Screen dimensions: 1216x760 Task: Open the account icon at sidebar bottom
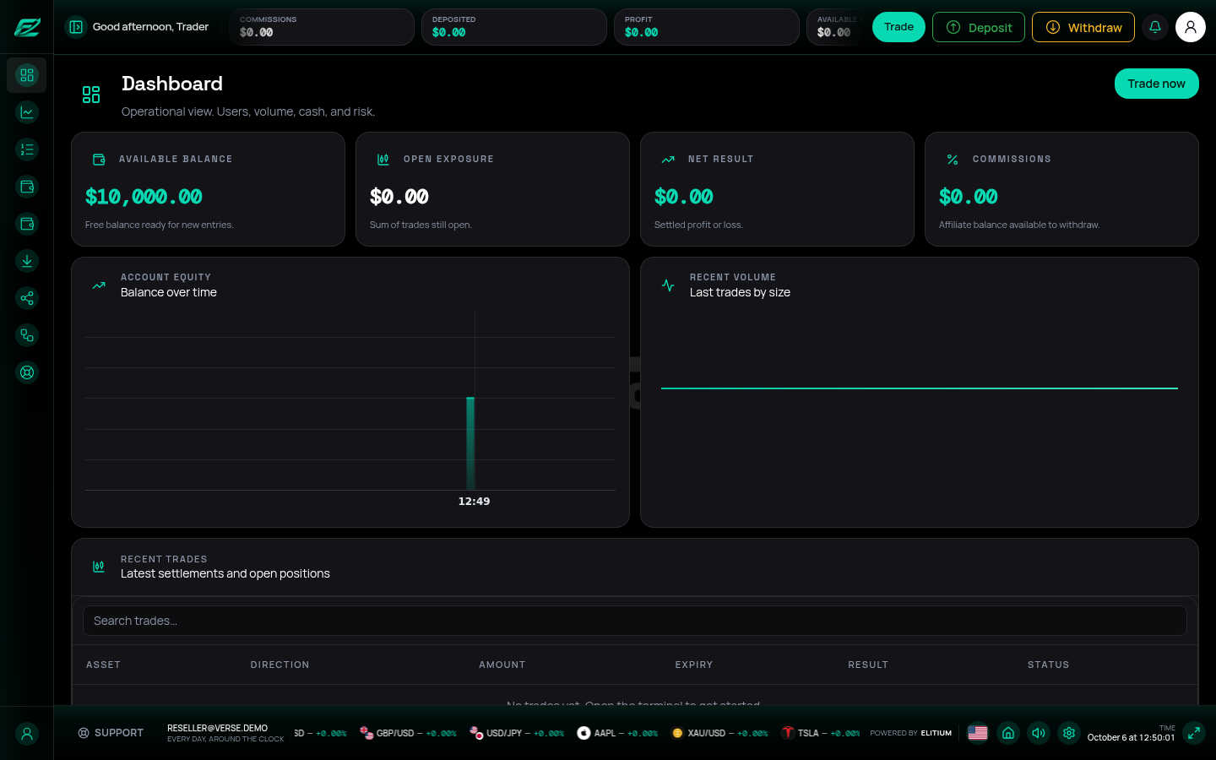click(27, 734)
